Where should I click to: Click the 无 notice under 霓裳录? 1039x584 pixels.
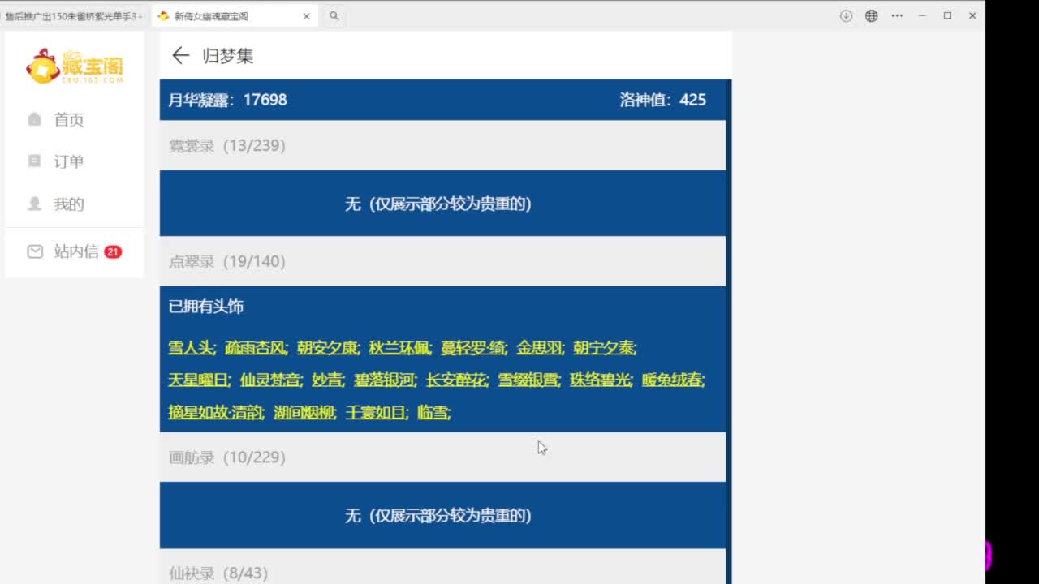(438, 204)
